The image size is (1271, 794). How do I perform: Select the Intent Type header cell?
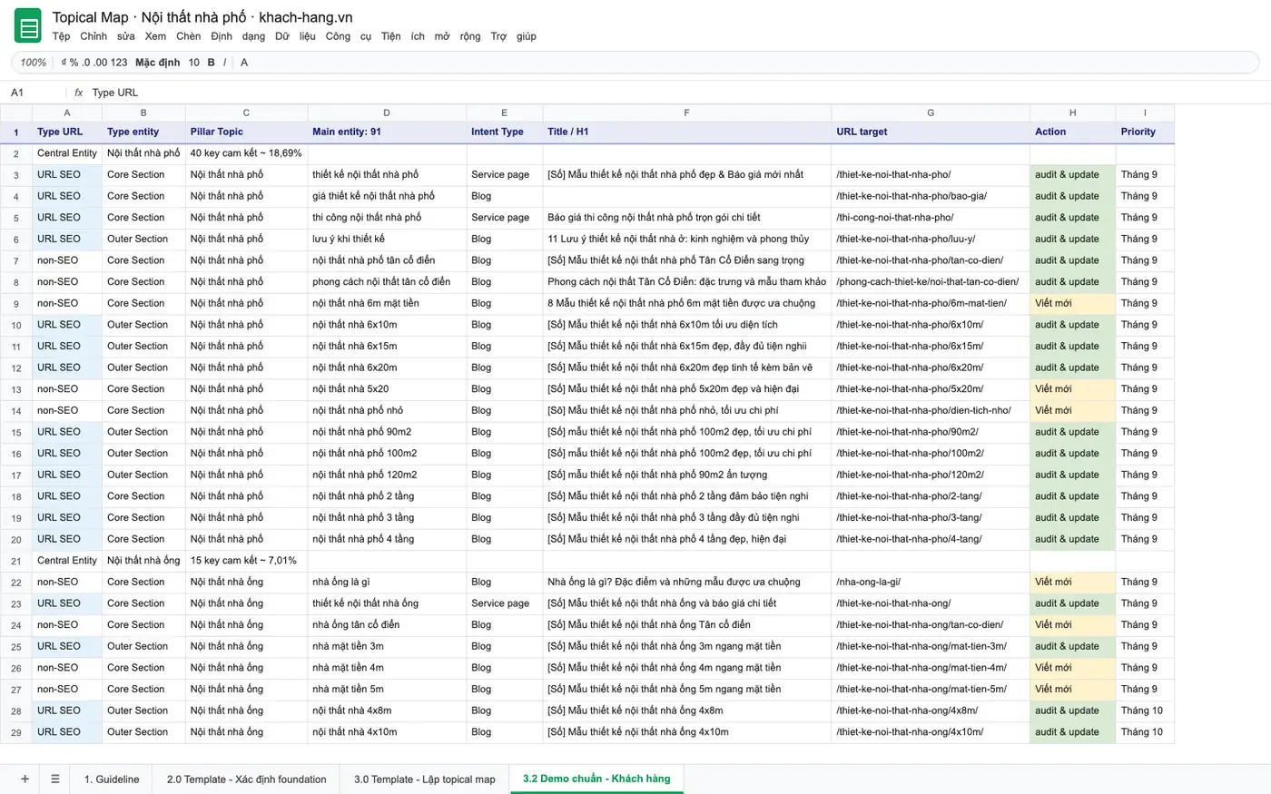point(504,132)
